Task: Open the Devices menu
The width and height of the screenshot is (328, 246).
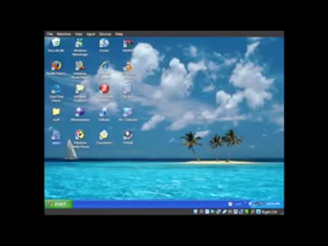Action: pyautogui.click(x=105, y=34)
